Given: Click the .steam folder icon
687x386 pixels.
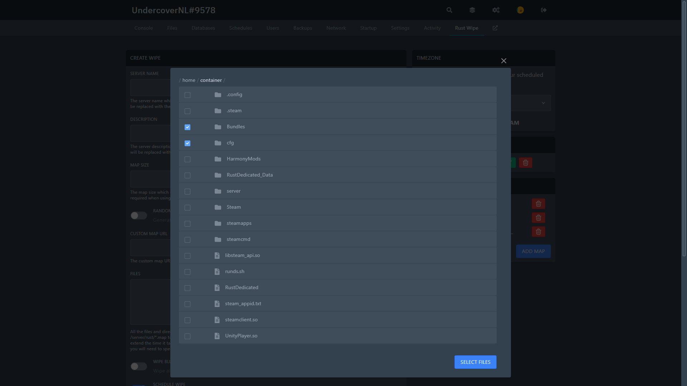Looking at the screenshot, I should point(218,111).
